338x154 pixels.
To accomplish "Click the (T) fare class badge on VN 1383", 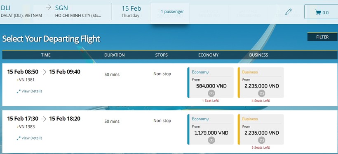I will pos(211,140).
